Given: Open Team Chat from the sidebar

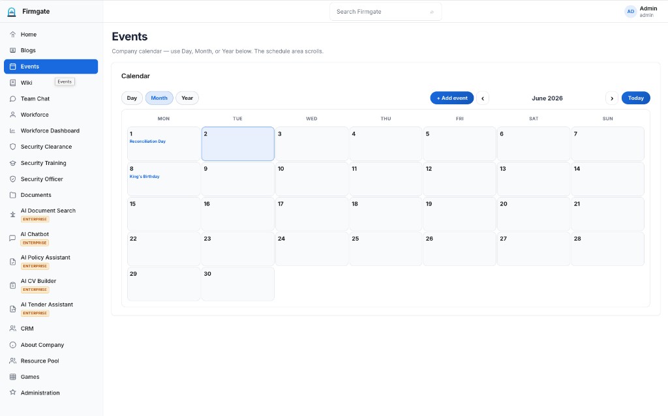Looking at the screenshot, I should (x=51, y=99).
